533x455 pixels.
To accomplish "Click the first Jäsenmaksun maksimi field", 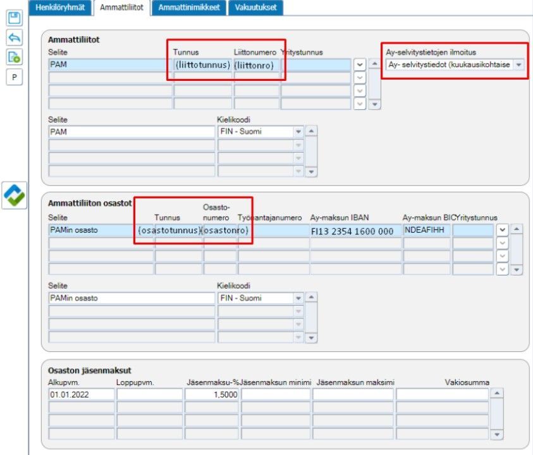I will tap(353, 394).
